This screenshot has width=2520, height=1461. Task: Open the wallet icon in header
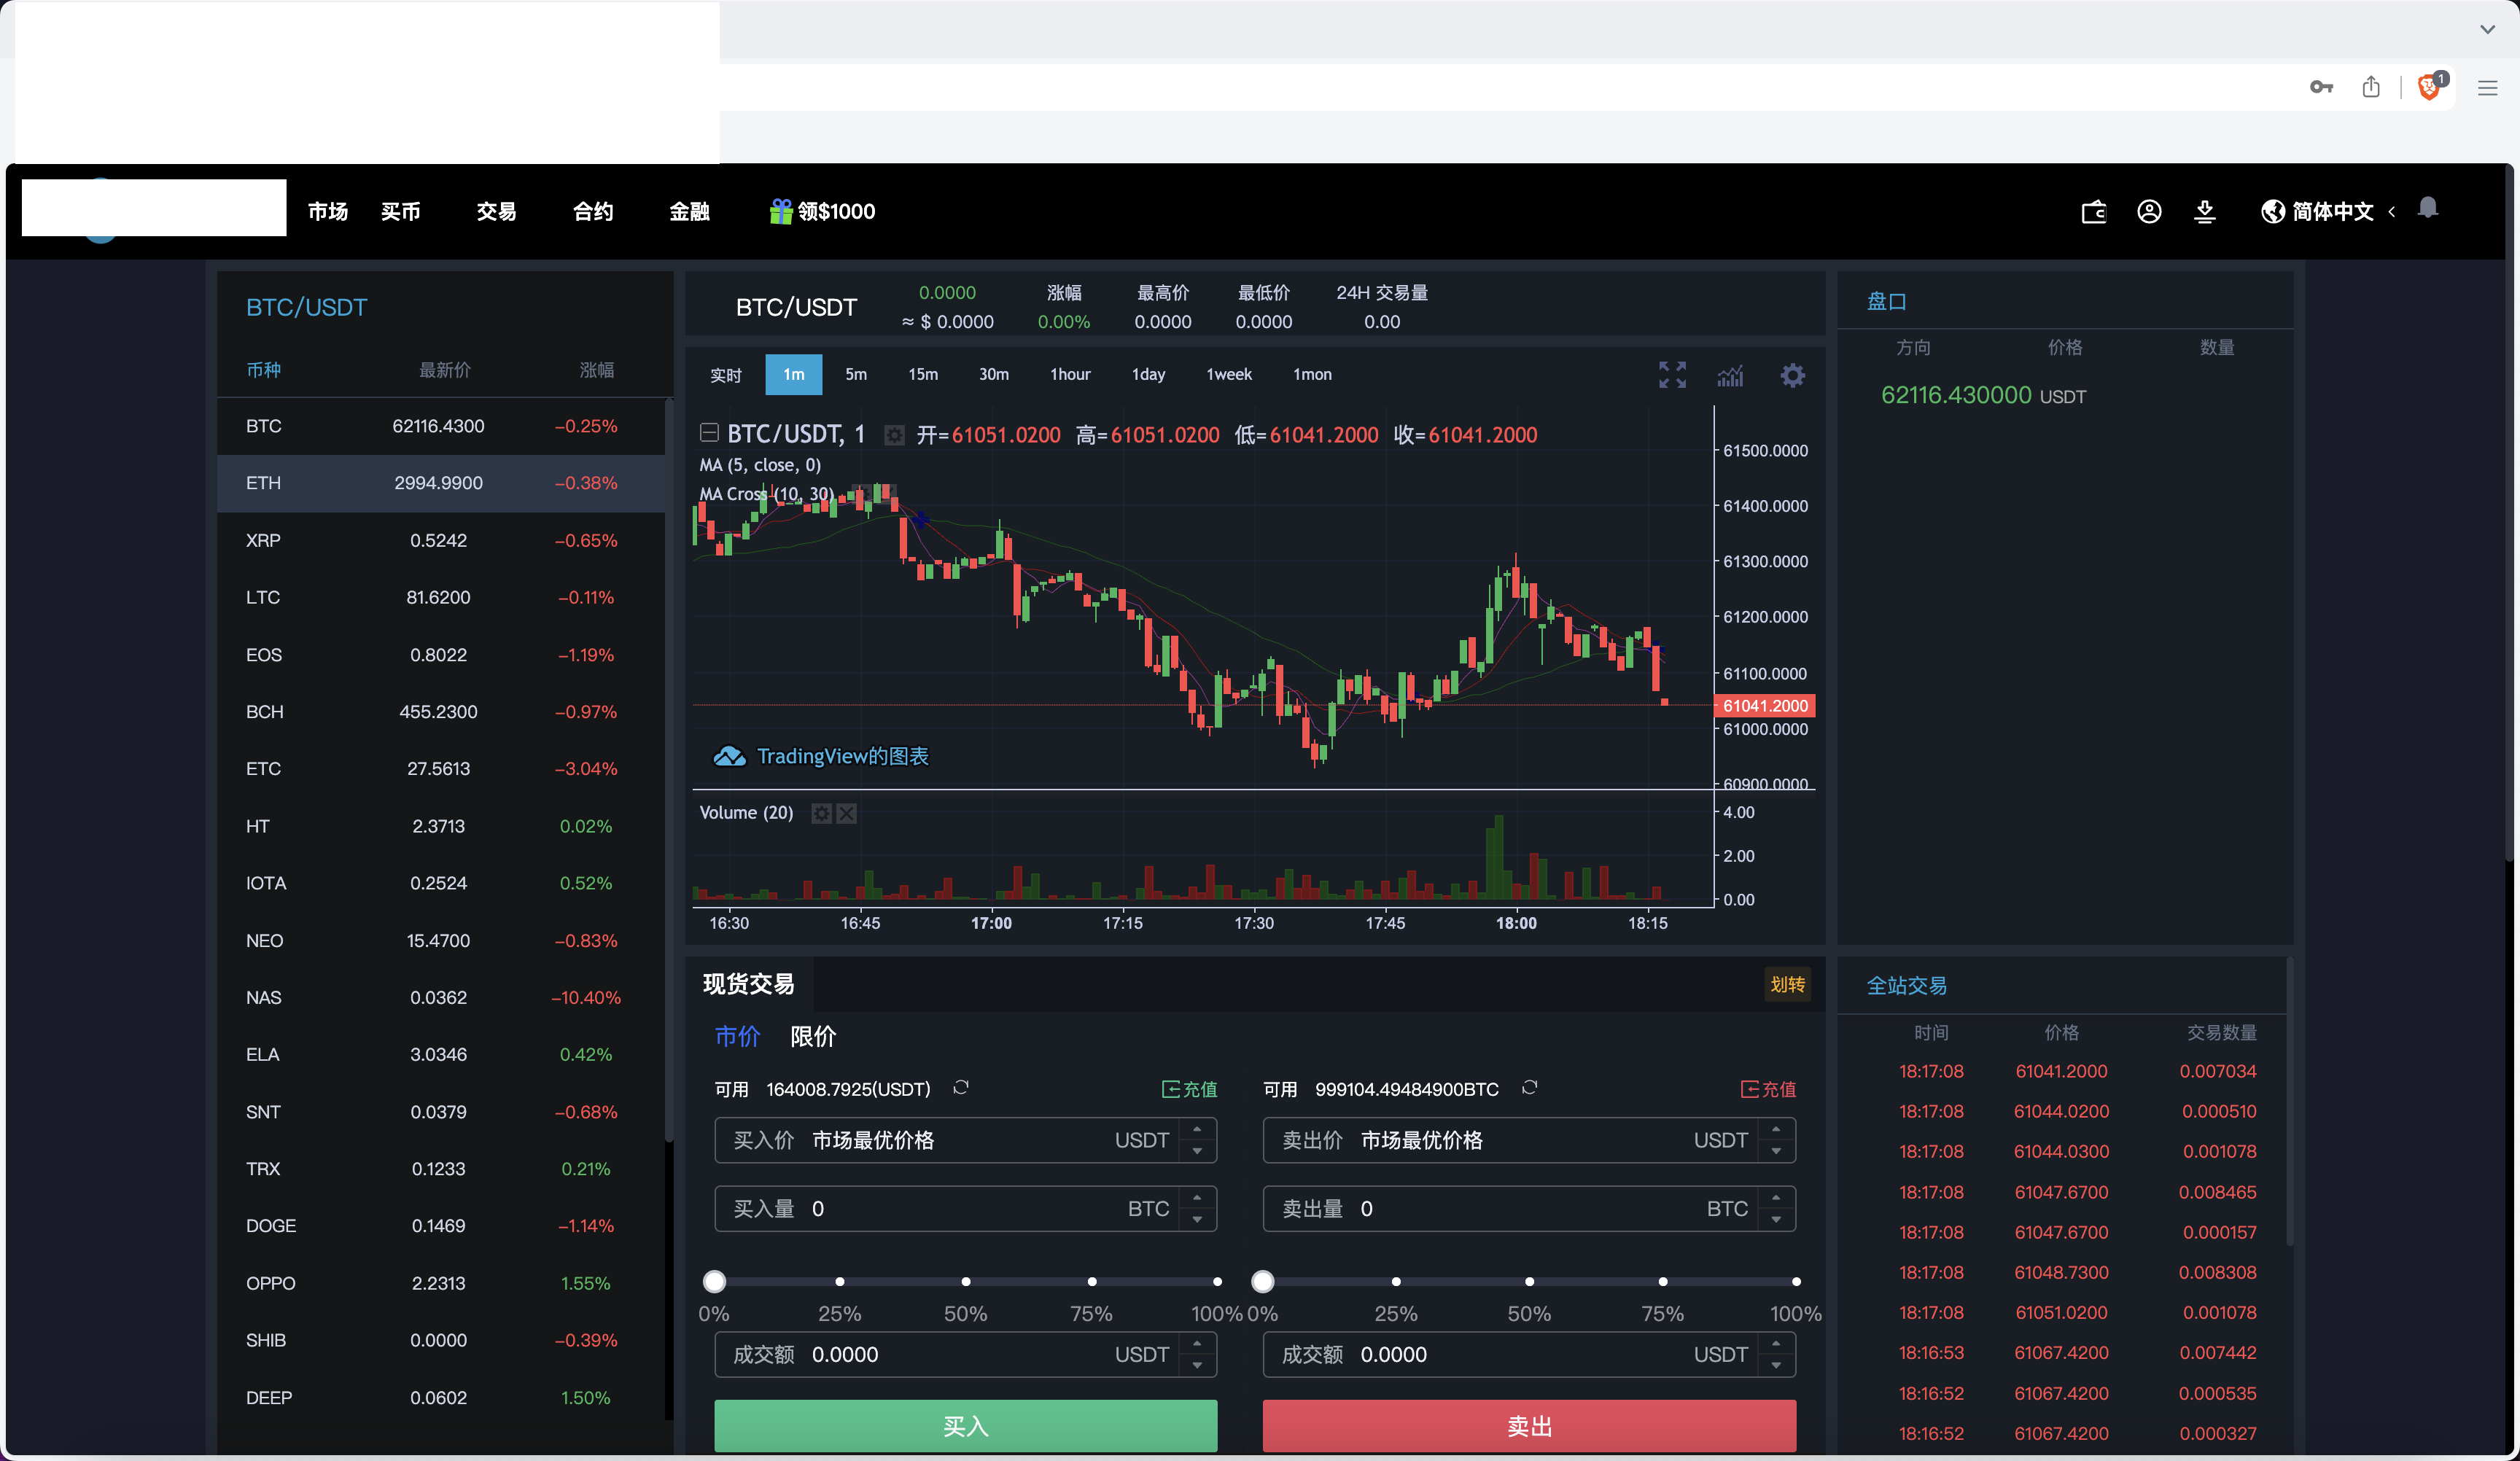point(2093,212)
